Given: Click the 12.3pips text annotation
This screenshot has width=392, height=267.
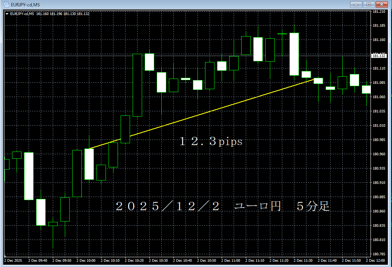Looking at the screenshot, I should [211, 141].
